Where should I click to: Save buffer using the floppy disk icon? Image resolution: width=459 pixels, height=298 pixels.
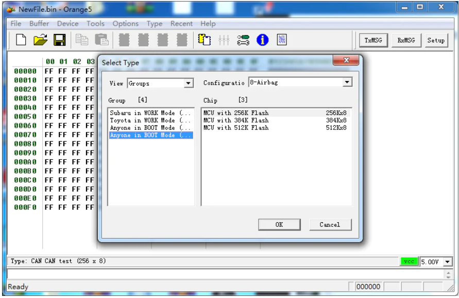(x=59, y=40)
